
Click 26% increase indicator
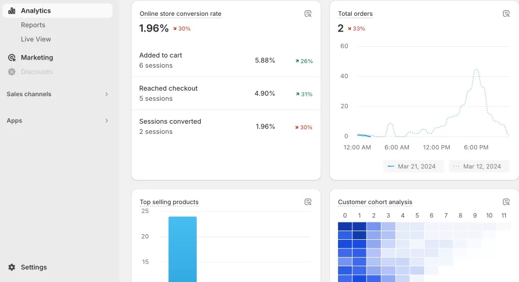[304, 61]
